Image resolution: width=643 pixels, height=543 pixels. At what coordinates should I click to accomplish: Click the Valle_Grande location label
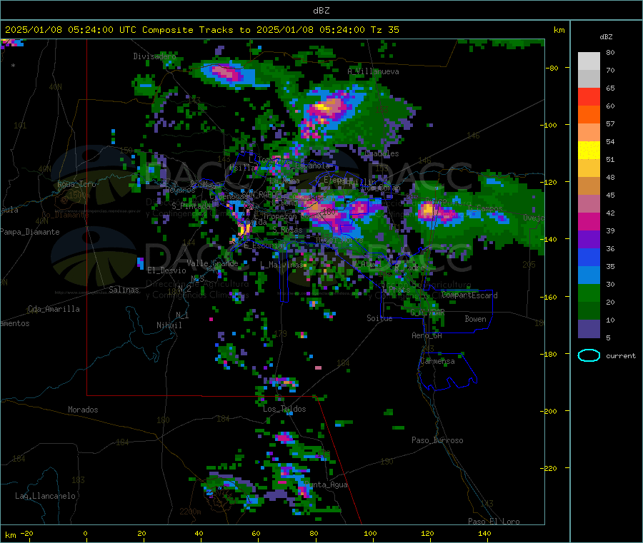(212, 263)
